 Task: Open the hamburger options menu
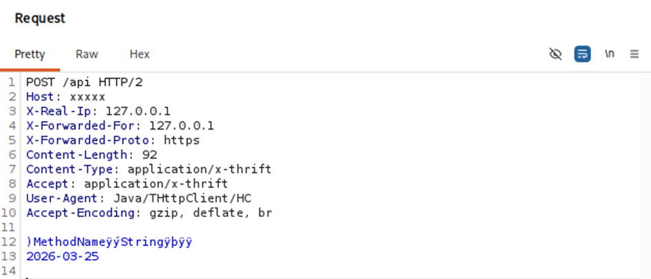634,54
